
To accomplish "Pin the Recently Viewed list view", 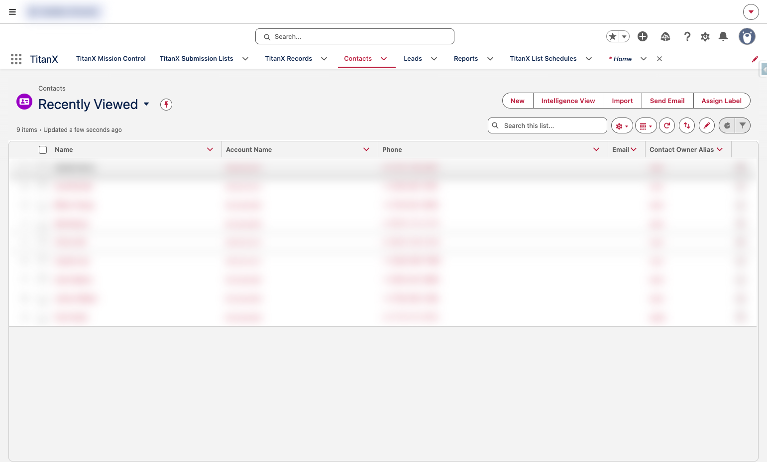I will click(x=166, y=105).
